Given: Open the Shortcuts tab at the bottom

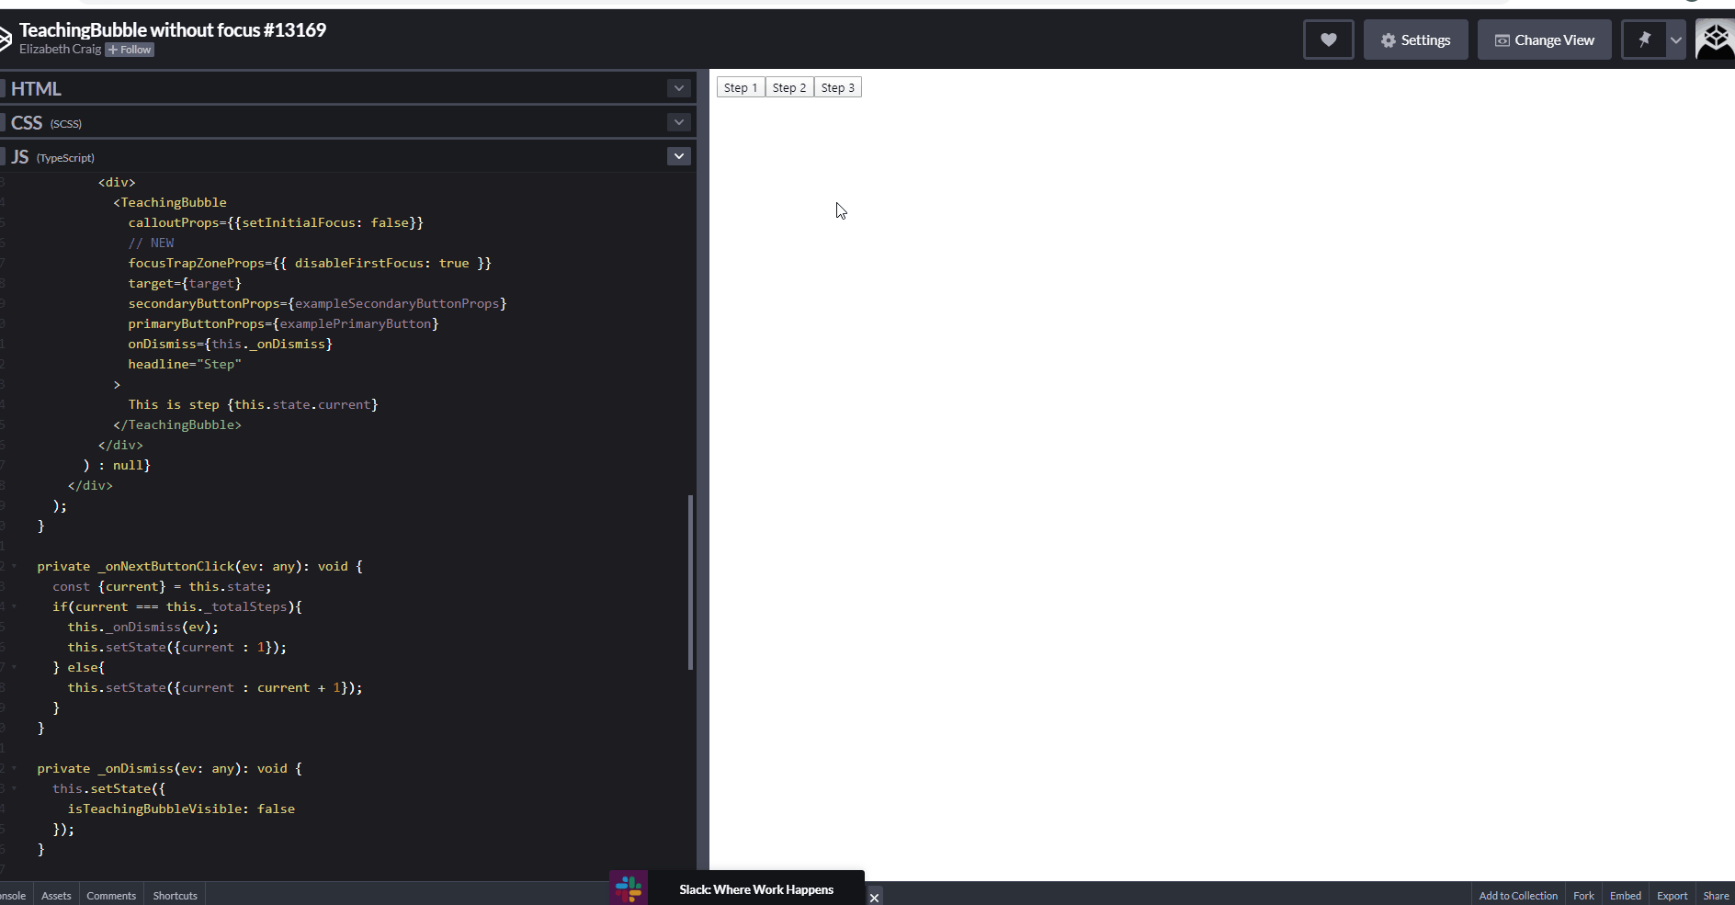Looking at the screenshot, I should (x=175, y=895).
